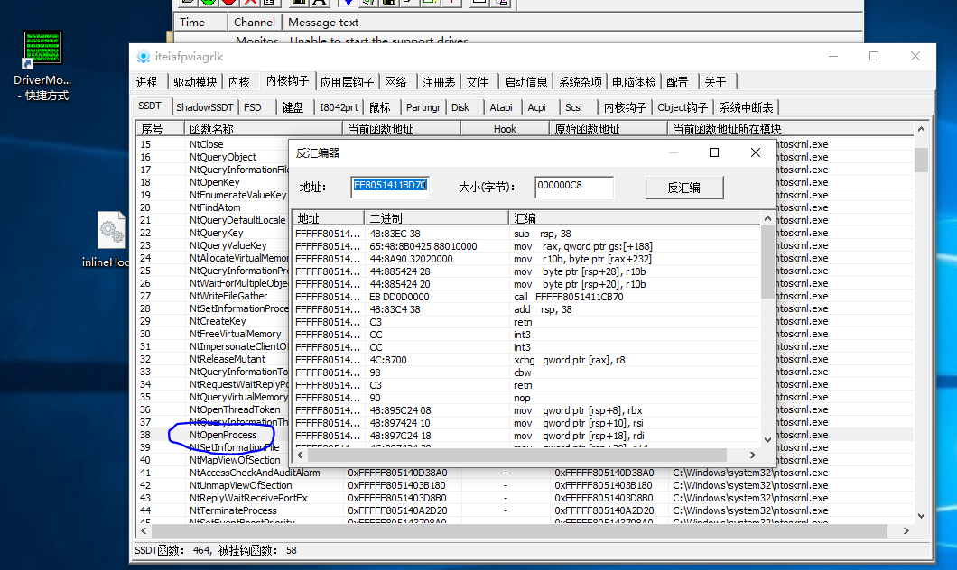957x570 pixels.
Task: Switch to the 进程 tab
Action: pyautogui.click(x=147, y=81)
